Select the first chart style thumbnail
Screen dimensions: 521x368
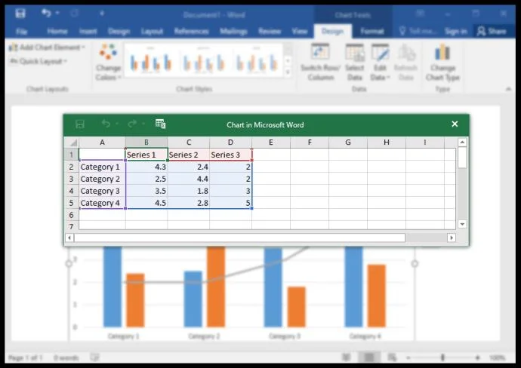pos(151,60)
